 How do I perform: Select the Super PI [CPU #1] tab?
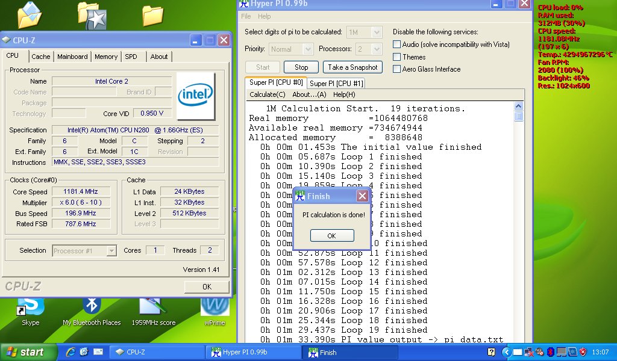336,83
